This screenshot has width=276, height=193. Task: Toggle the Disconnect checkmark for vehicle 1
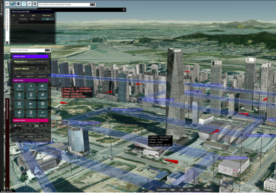coord(48,19)
